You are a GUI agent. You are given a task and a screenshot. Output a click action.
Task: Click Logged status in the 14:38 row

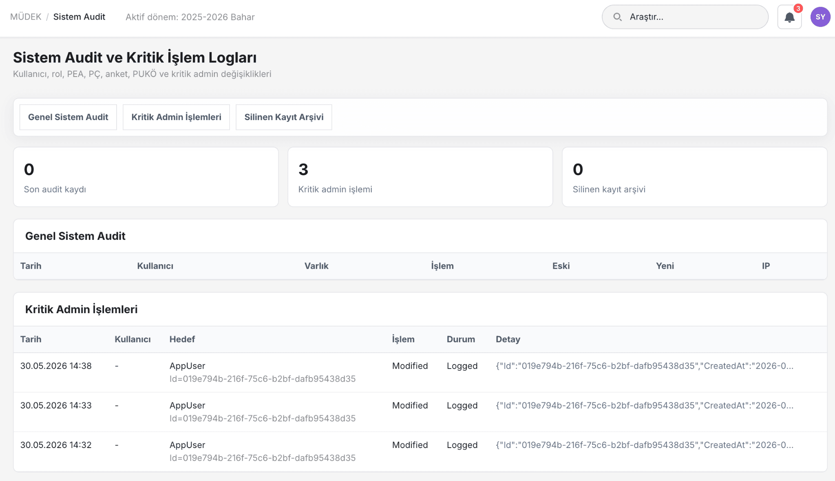[x=462, y=366]
